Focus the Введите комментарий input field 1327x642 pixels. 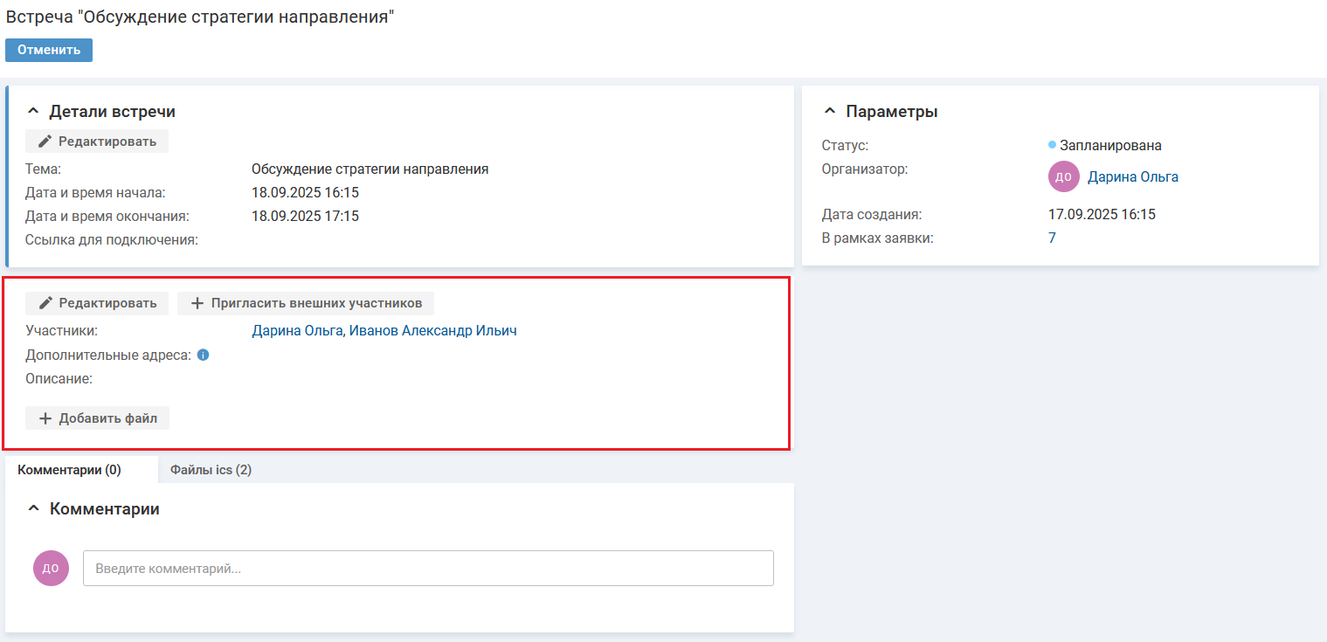(x=428, y=568)
